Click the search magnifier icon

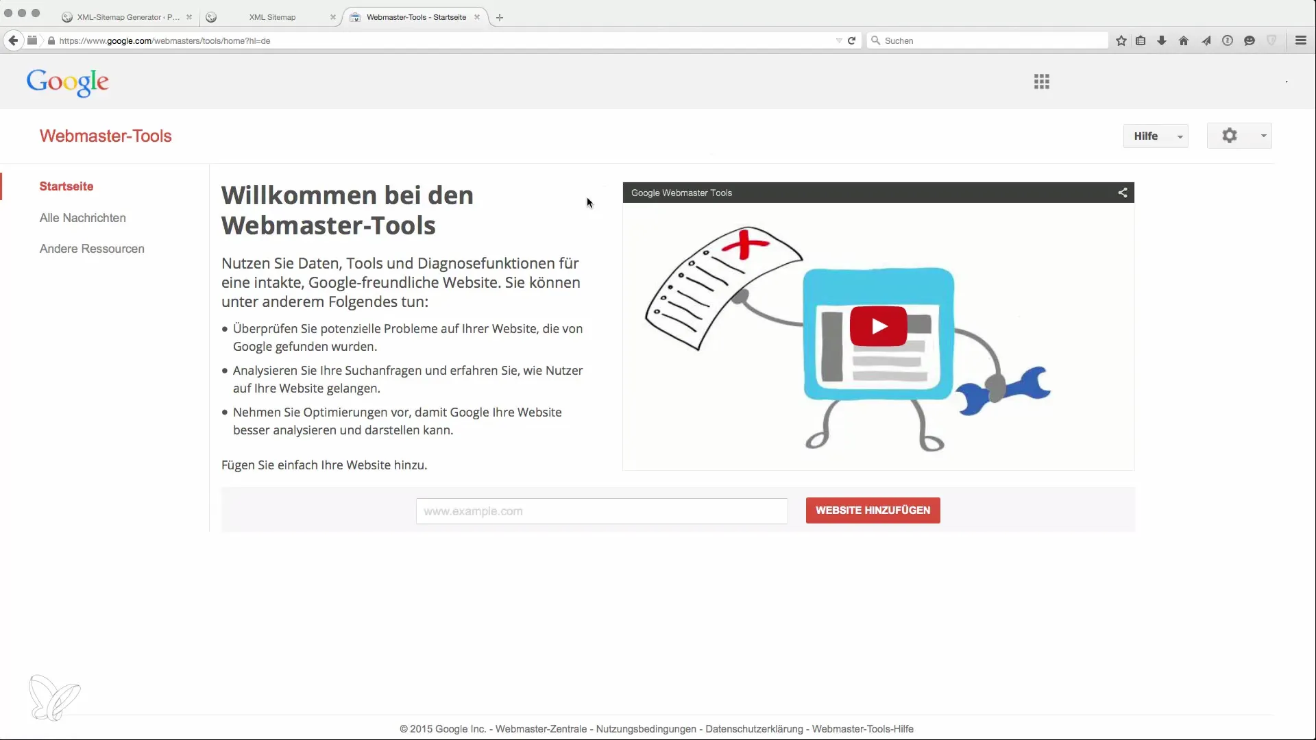click(875, 40)
